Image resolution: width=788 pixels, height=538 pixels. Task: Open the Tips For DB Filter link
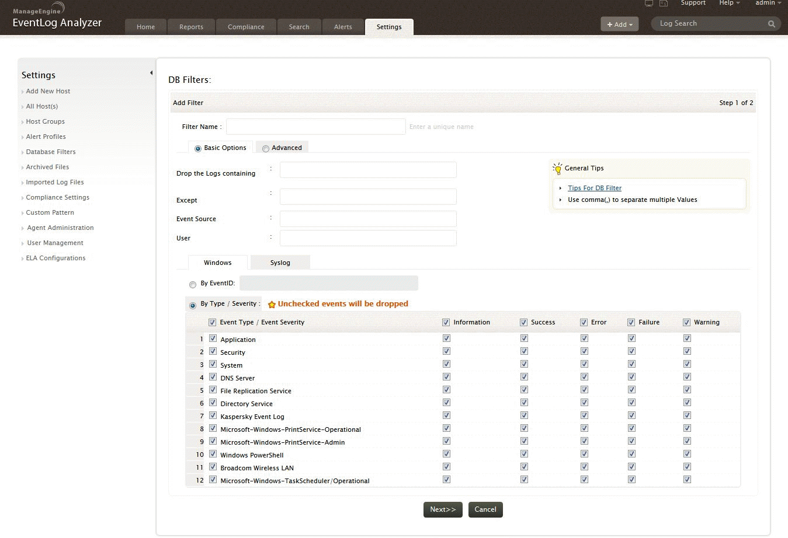594,188
